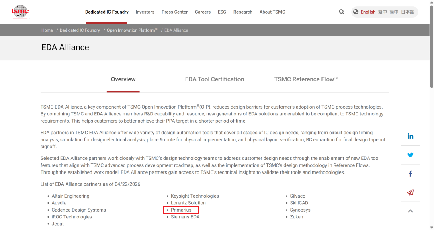Click Cadence Design Systems entry
This screenshot has width=434, height=230.
(79, 210)
